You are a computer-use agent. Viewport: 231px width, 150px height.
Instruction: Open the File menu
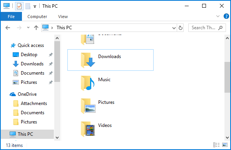11,17
